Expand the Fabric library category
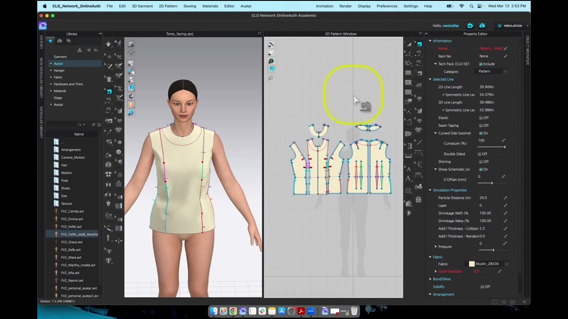Image resolution: width=568 pixels, height=319 pixels. point(51,77)
